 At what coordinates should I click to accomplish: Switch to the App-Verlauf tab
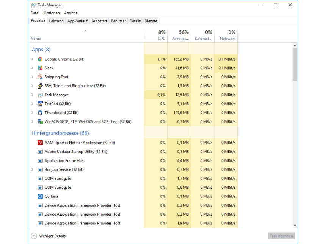tap(77, 21)
